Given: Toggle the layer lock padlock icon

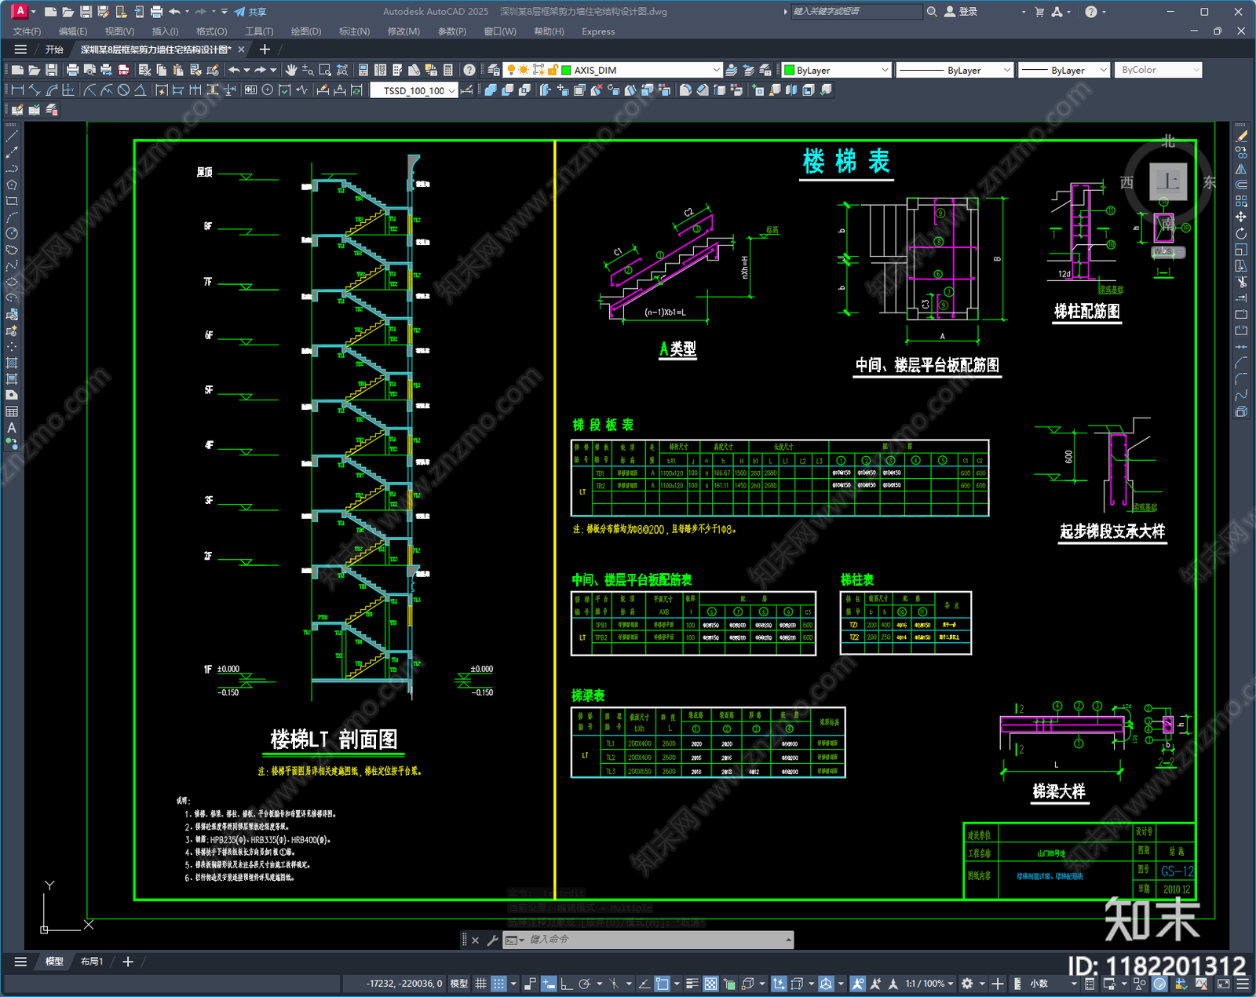Looking at the screenshot, I should [x=553, y=70].
